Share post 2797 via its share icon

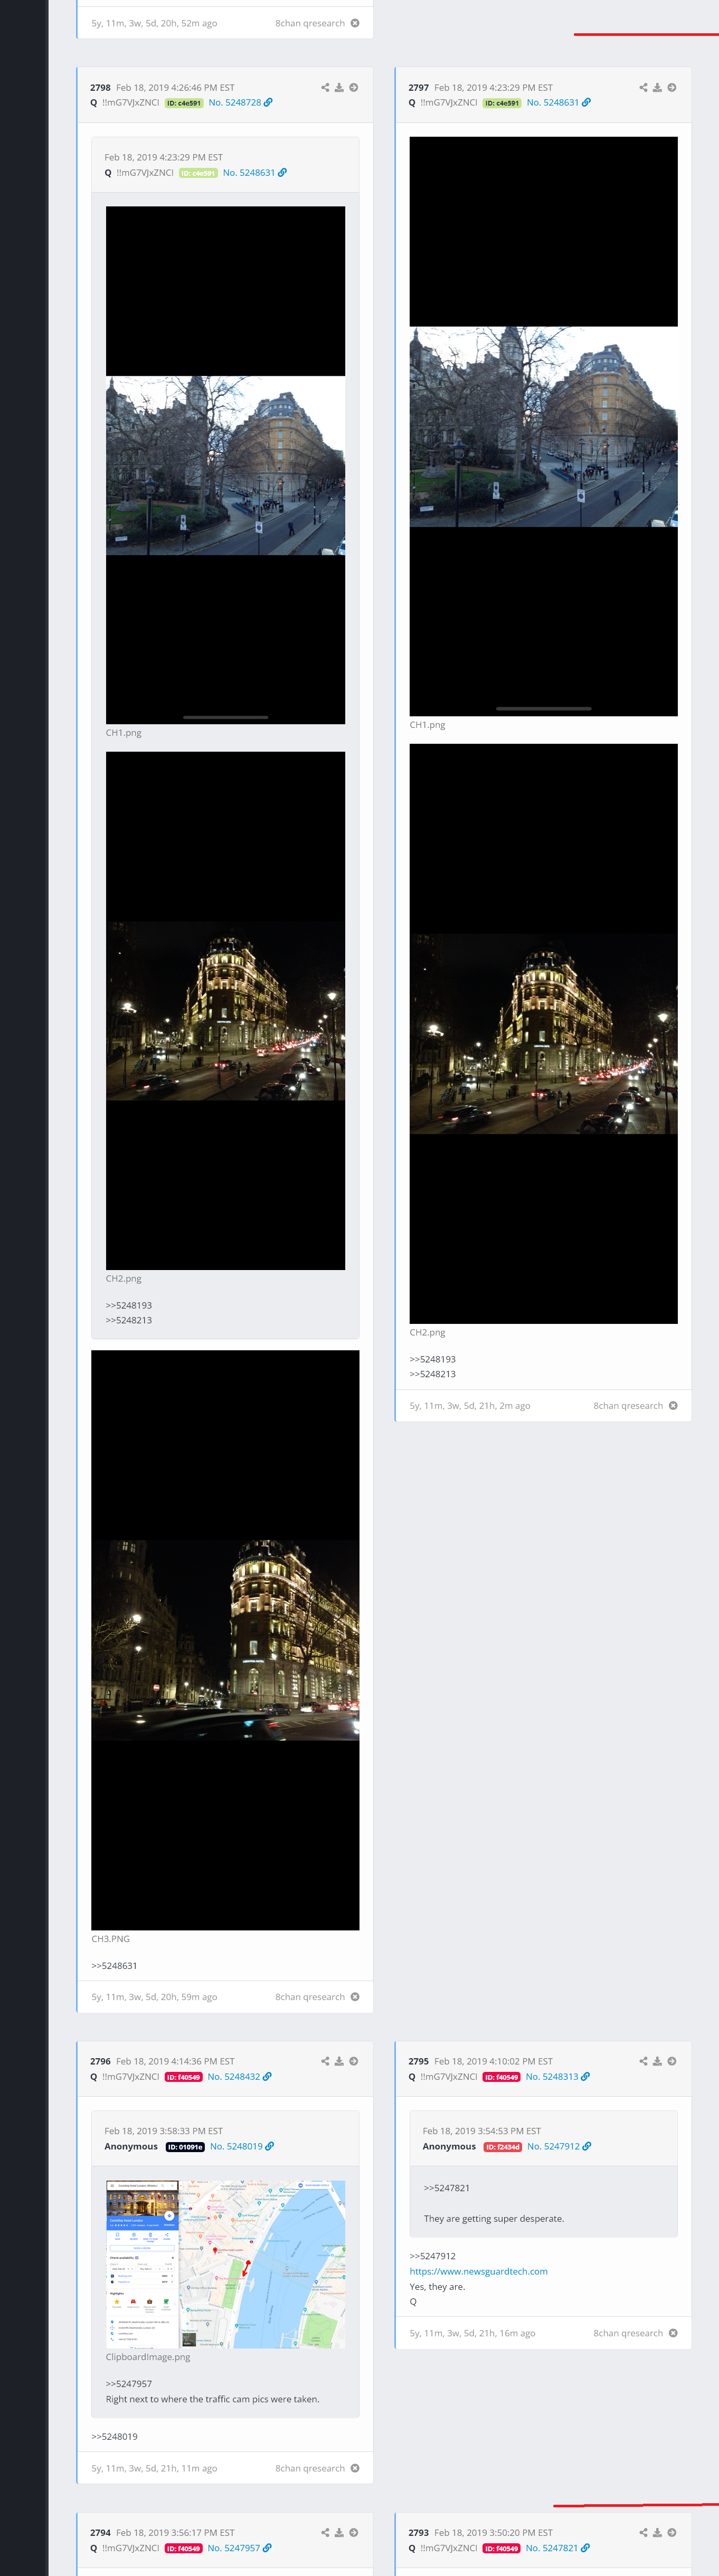point(643,88)
